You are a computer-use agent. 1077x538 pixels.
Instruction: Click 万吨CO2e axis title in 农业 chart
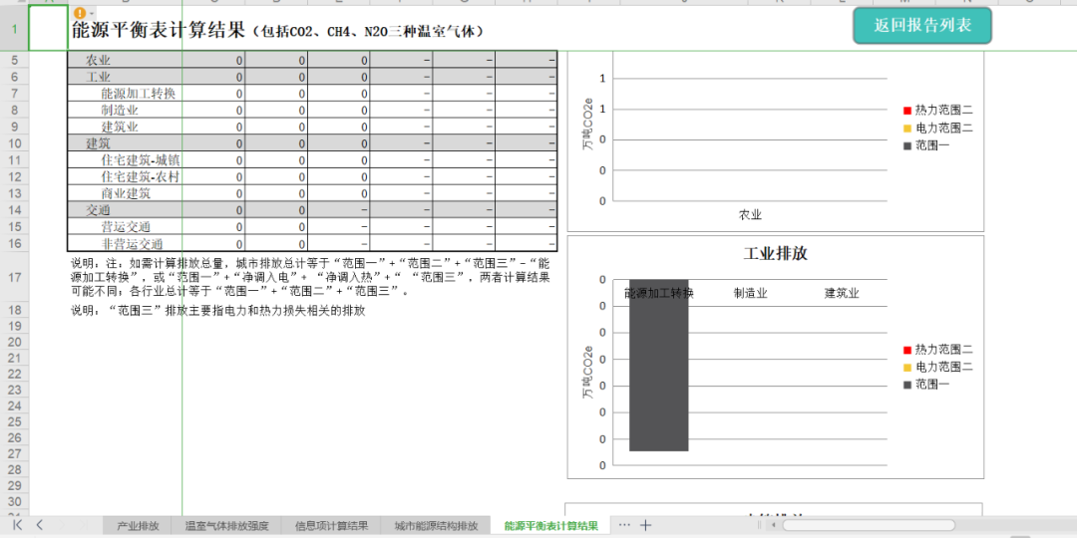[588, 125]
